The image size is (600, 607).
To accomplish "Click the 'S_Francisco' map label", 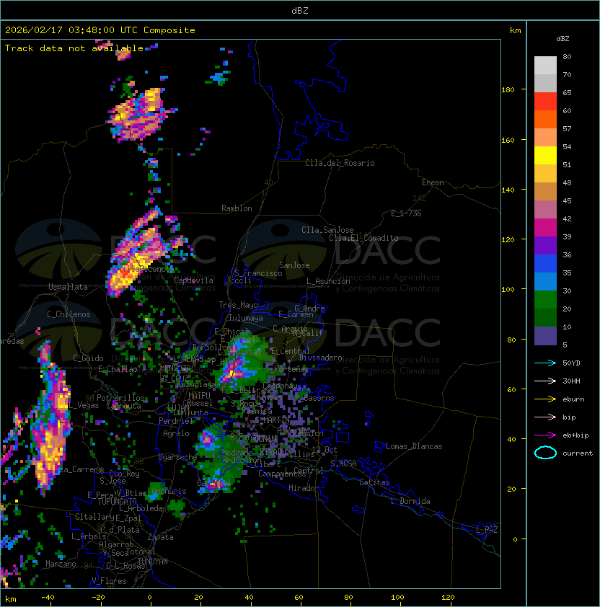I will coord(258,274).
